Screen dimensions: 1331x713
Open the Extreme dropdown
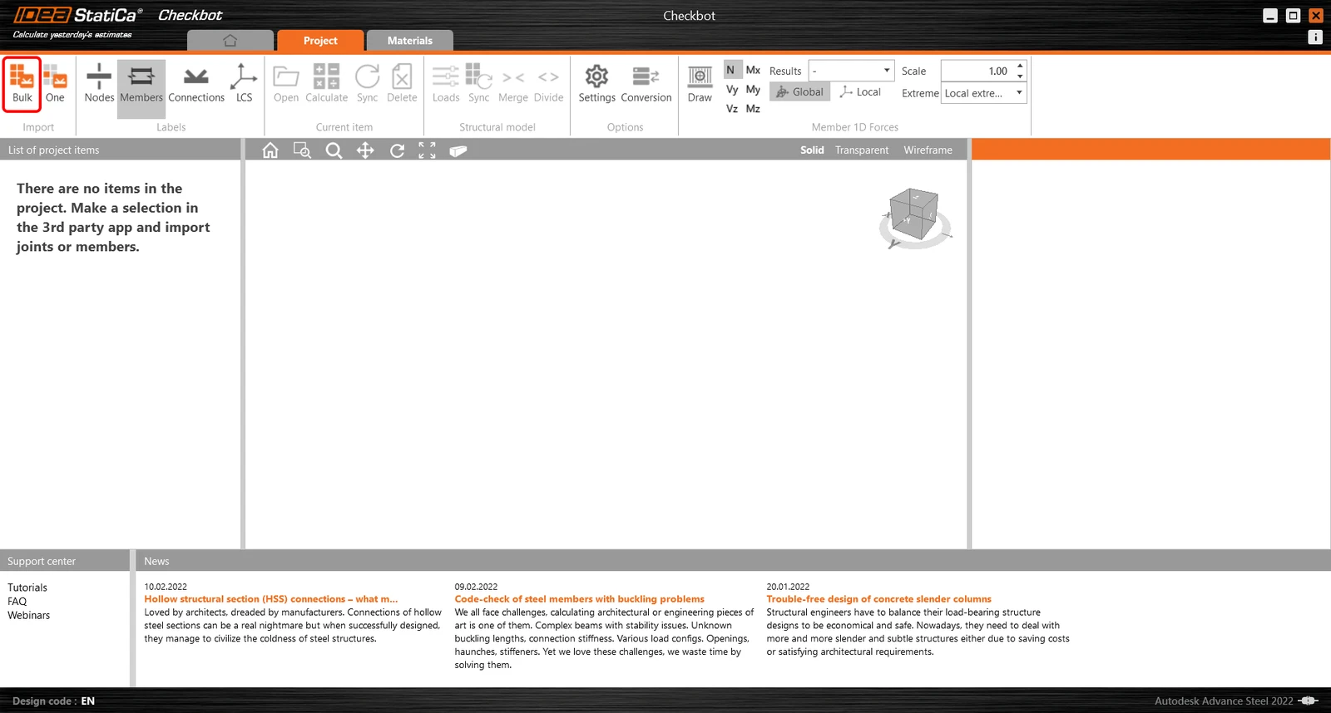coord(984,93)
